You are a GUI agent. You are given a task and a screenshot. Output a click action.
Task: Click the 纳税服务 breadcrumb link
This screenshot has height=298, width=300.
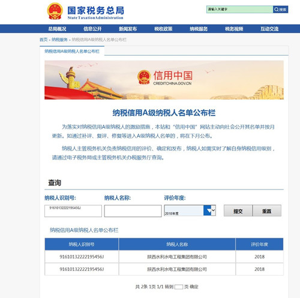pyautogui.click(x=59, y=40)
